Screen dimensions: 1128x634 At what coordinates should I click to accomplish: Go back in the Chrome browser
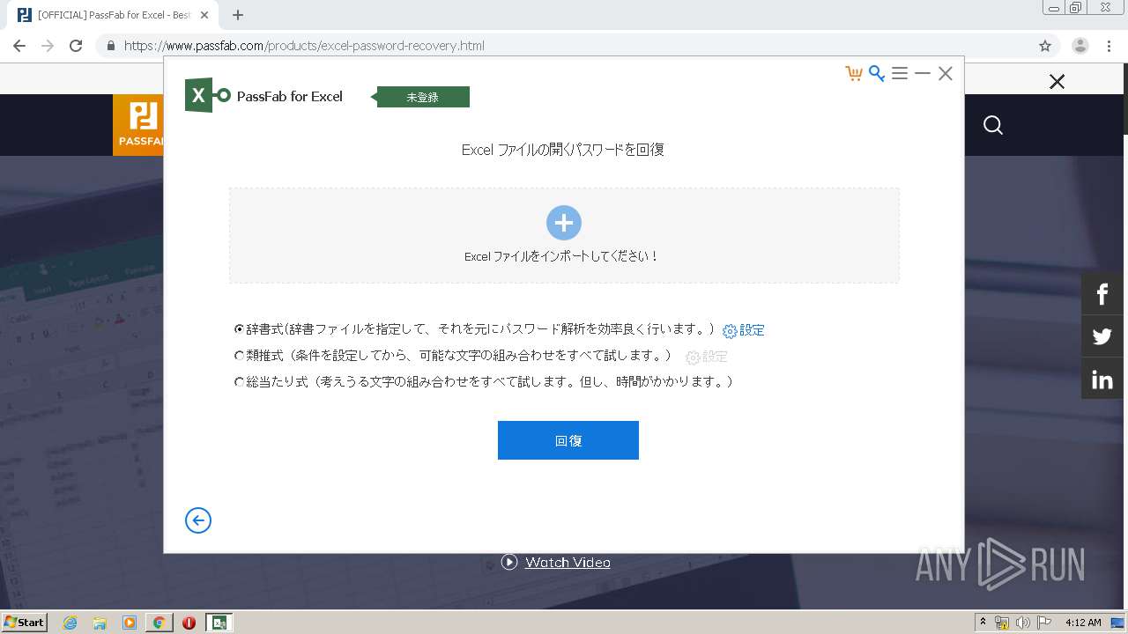pos(19,46)
